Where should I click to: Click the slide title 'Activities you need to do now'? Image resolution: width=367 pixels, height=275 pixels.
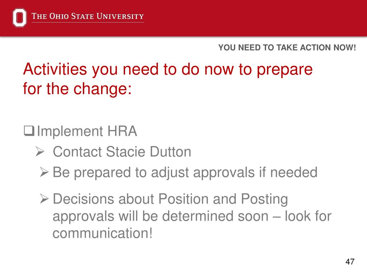point(168,70)
